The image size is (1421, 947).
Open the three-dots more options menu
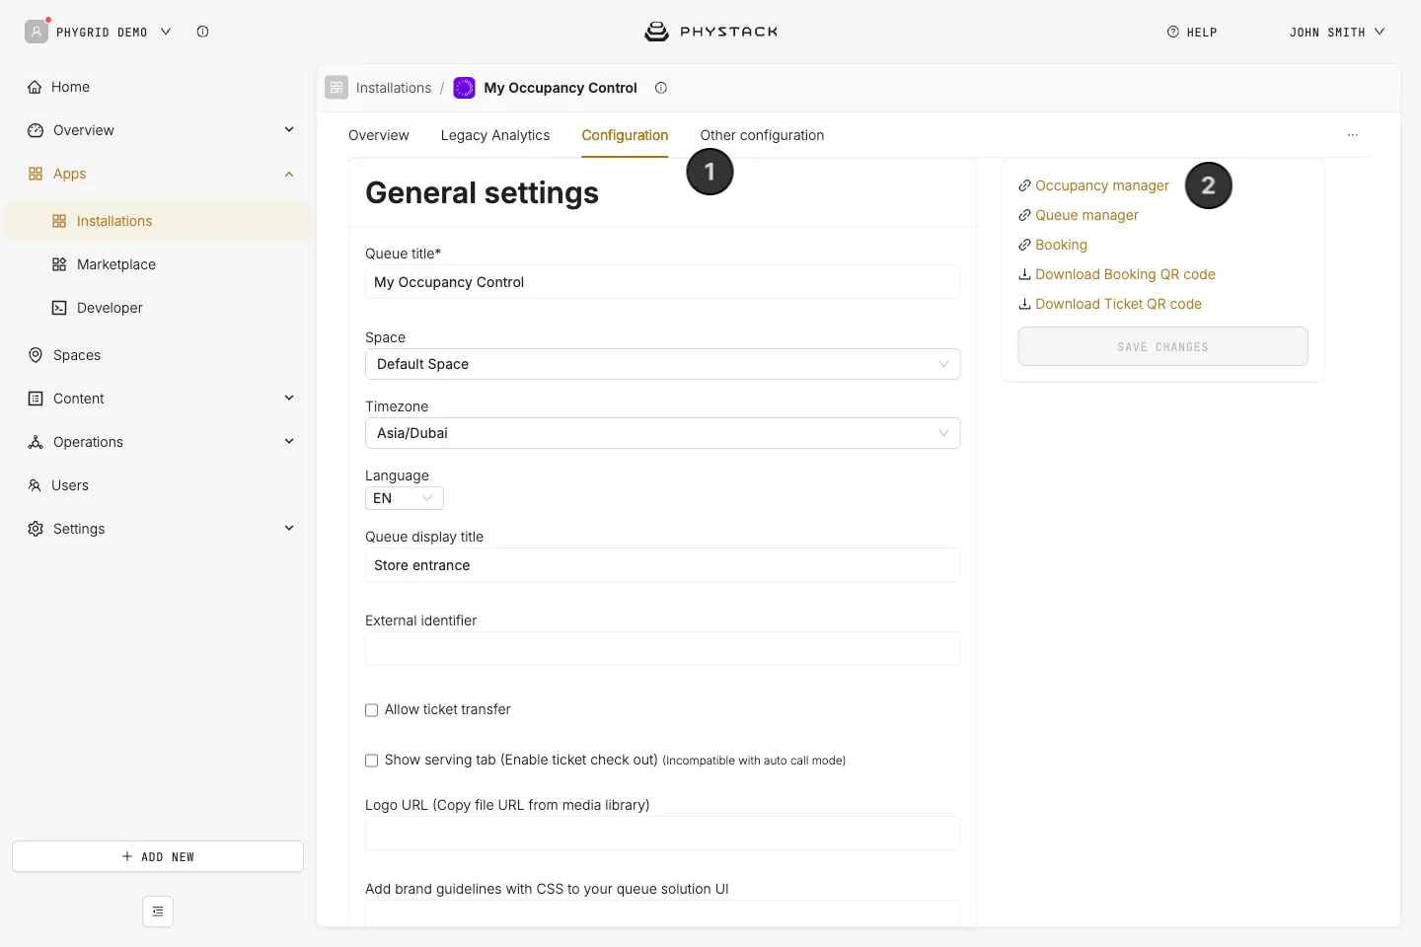click(x=1353, y=135)
